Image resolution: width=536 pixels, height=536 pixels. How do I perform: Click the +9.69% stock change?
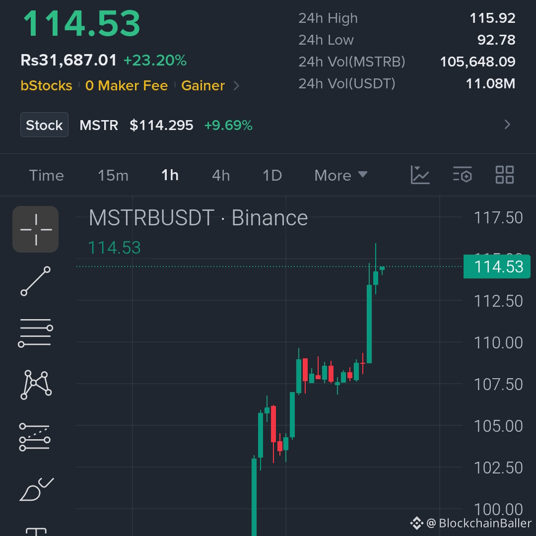228,125
